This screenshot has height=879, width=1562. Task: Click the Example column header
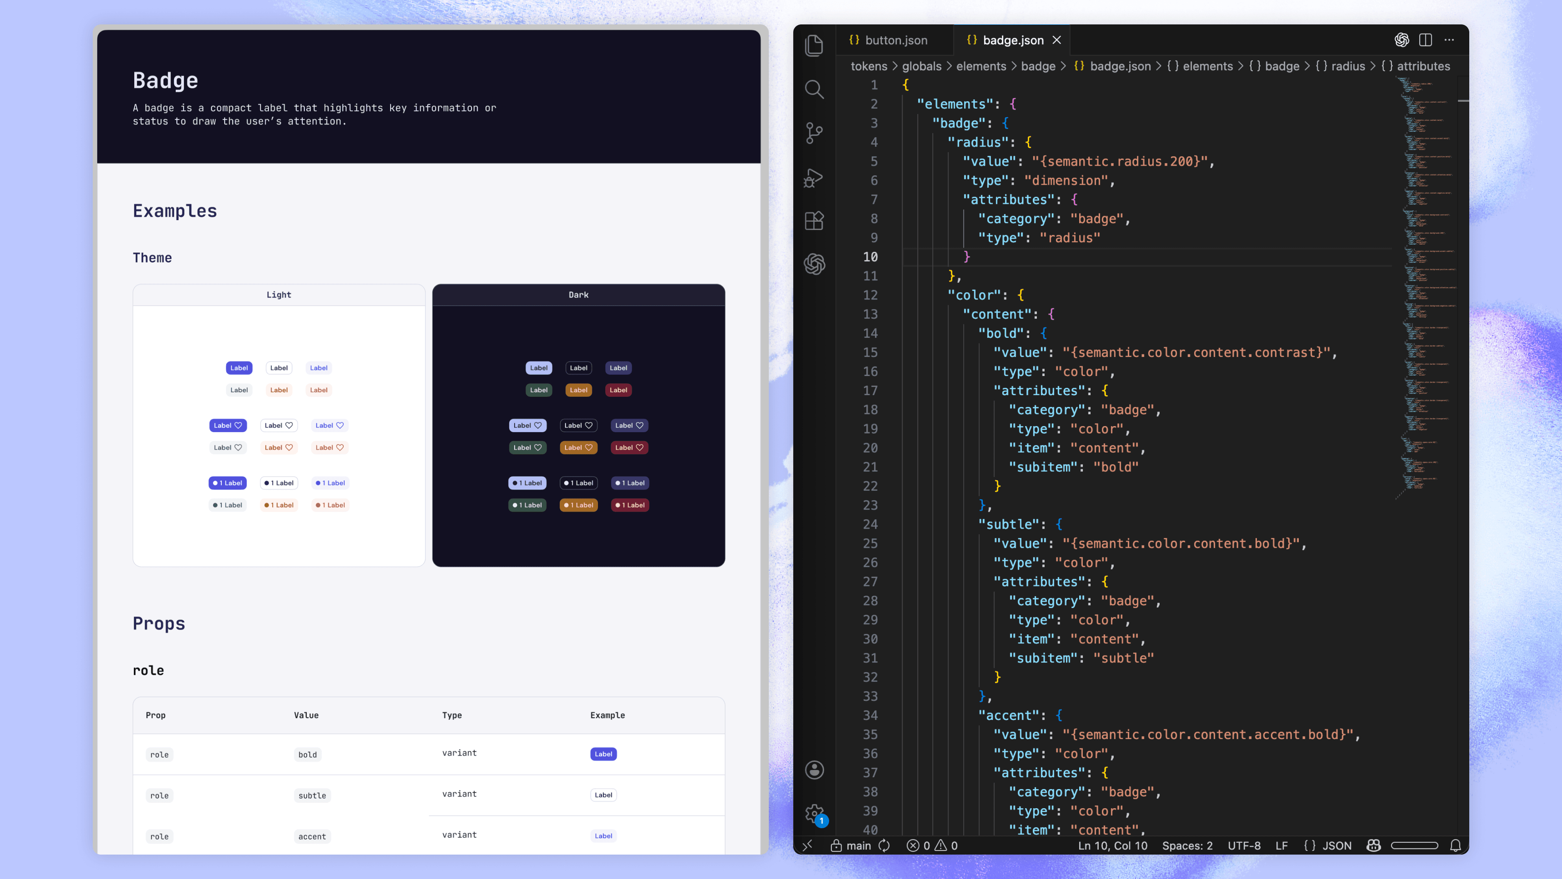[x=608, y=715]
